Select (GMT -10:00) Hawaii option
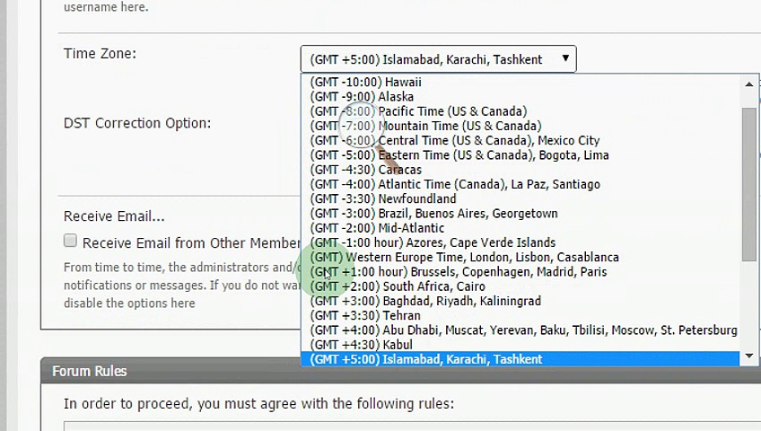This screenshot has height=431, width=761. [x=365, y=82]
